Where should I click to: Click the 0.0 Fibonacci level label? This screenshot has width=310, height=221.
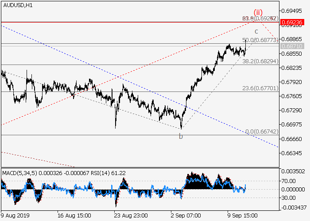tap(261, 132)
